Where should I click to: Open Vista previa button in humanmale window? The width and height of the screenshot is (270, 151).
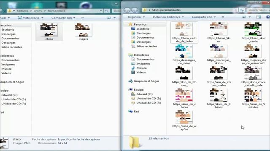(28, 18)
